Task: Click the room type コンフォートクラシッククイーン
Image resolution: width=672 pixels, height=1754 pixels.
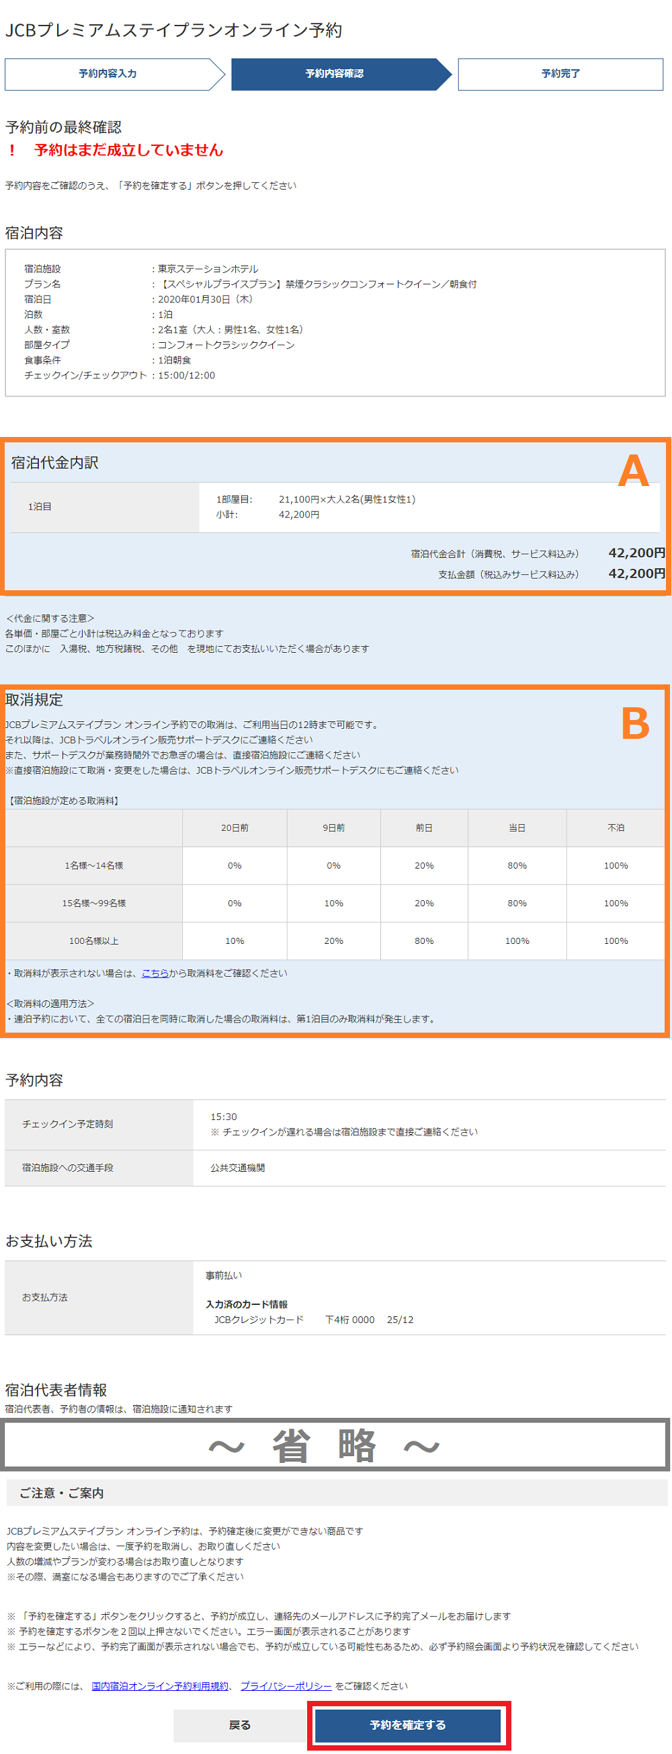Action: click(x=226, y=344)
